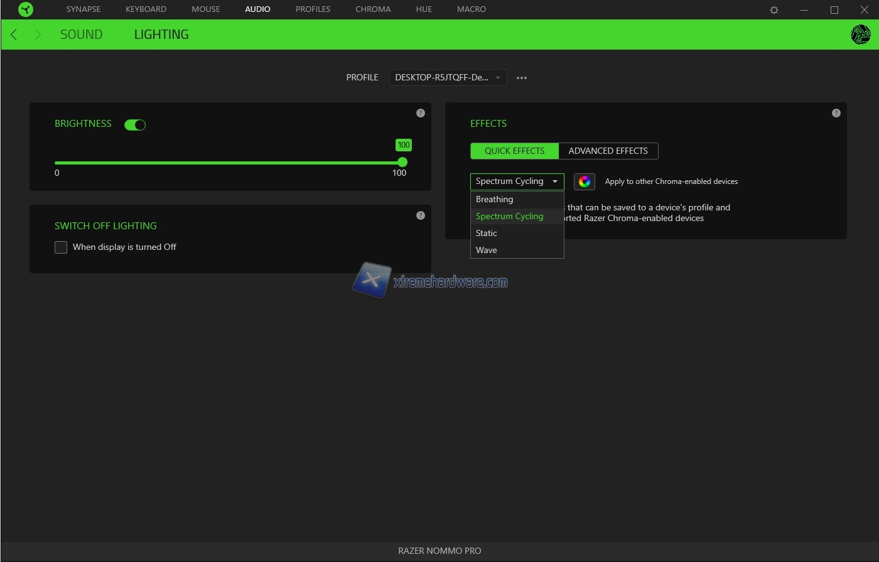Image resolution: width=879 pixels, height=562 pixels.
Task: Check 'When display is turned Off' box
Action: tap(61, 247)
